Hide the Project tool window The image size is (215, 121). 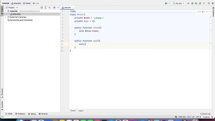tap(58, 7)
